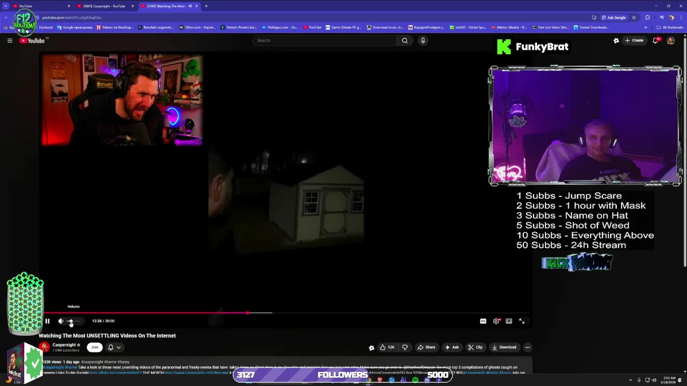
Task: Dislike the video
Action: [x=405, y=347]
